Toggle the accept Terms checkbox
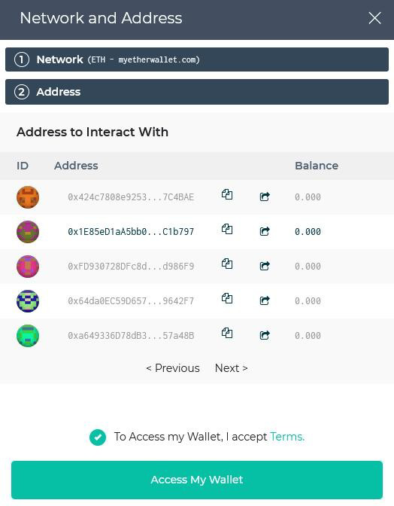Viewport: 394px width, 506px height. (98, 437)
